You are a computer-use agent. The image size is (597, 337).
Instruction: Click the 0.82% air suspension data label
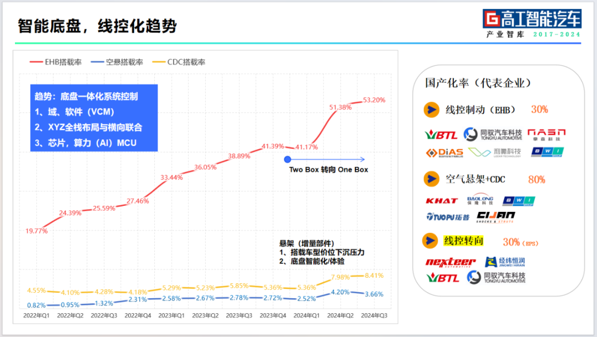point(36,305)
